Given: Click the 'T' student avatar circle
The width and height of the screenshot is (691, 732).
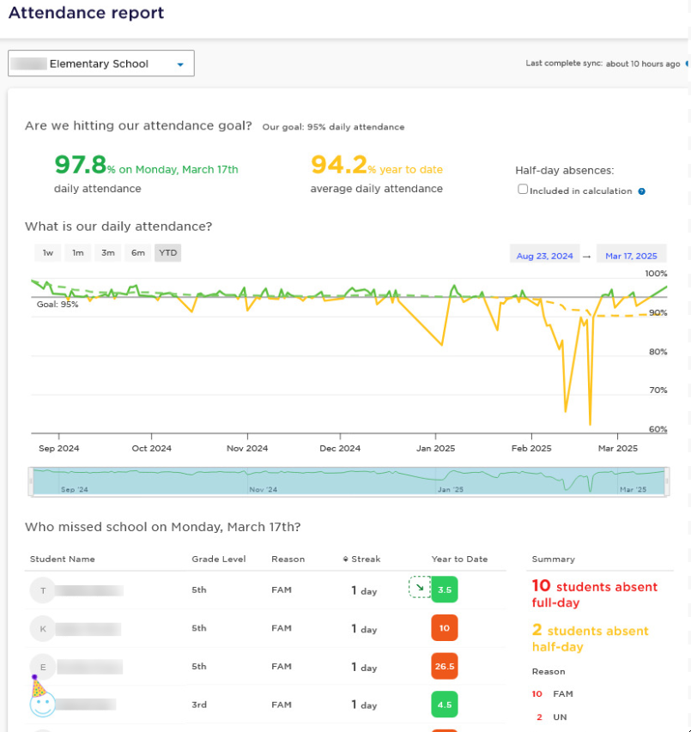Looking at the screenshot, I should click(x=43, y=590).
